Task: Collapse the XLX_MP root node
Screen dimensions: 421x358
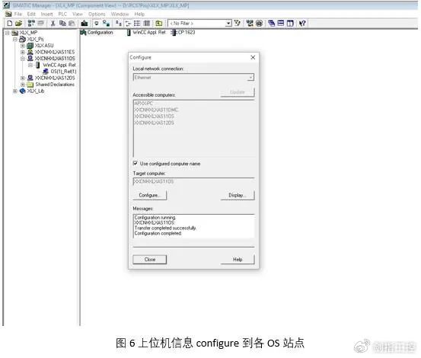Action: point(8,33)
